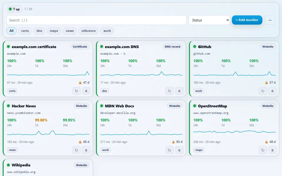Pause the example.com certificate monitor
This screenshot has height=176, width=282.
coord(86,91)
